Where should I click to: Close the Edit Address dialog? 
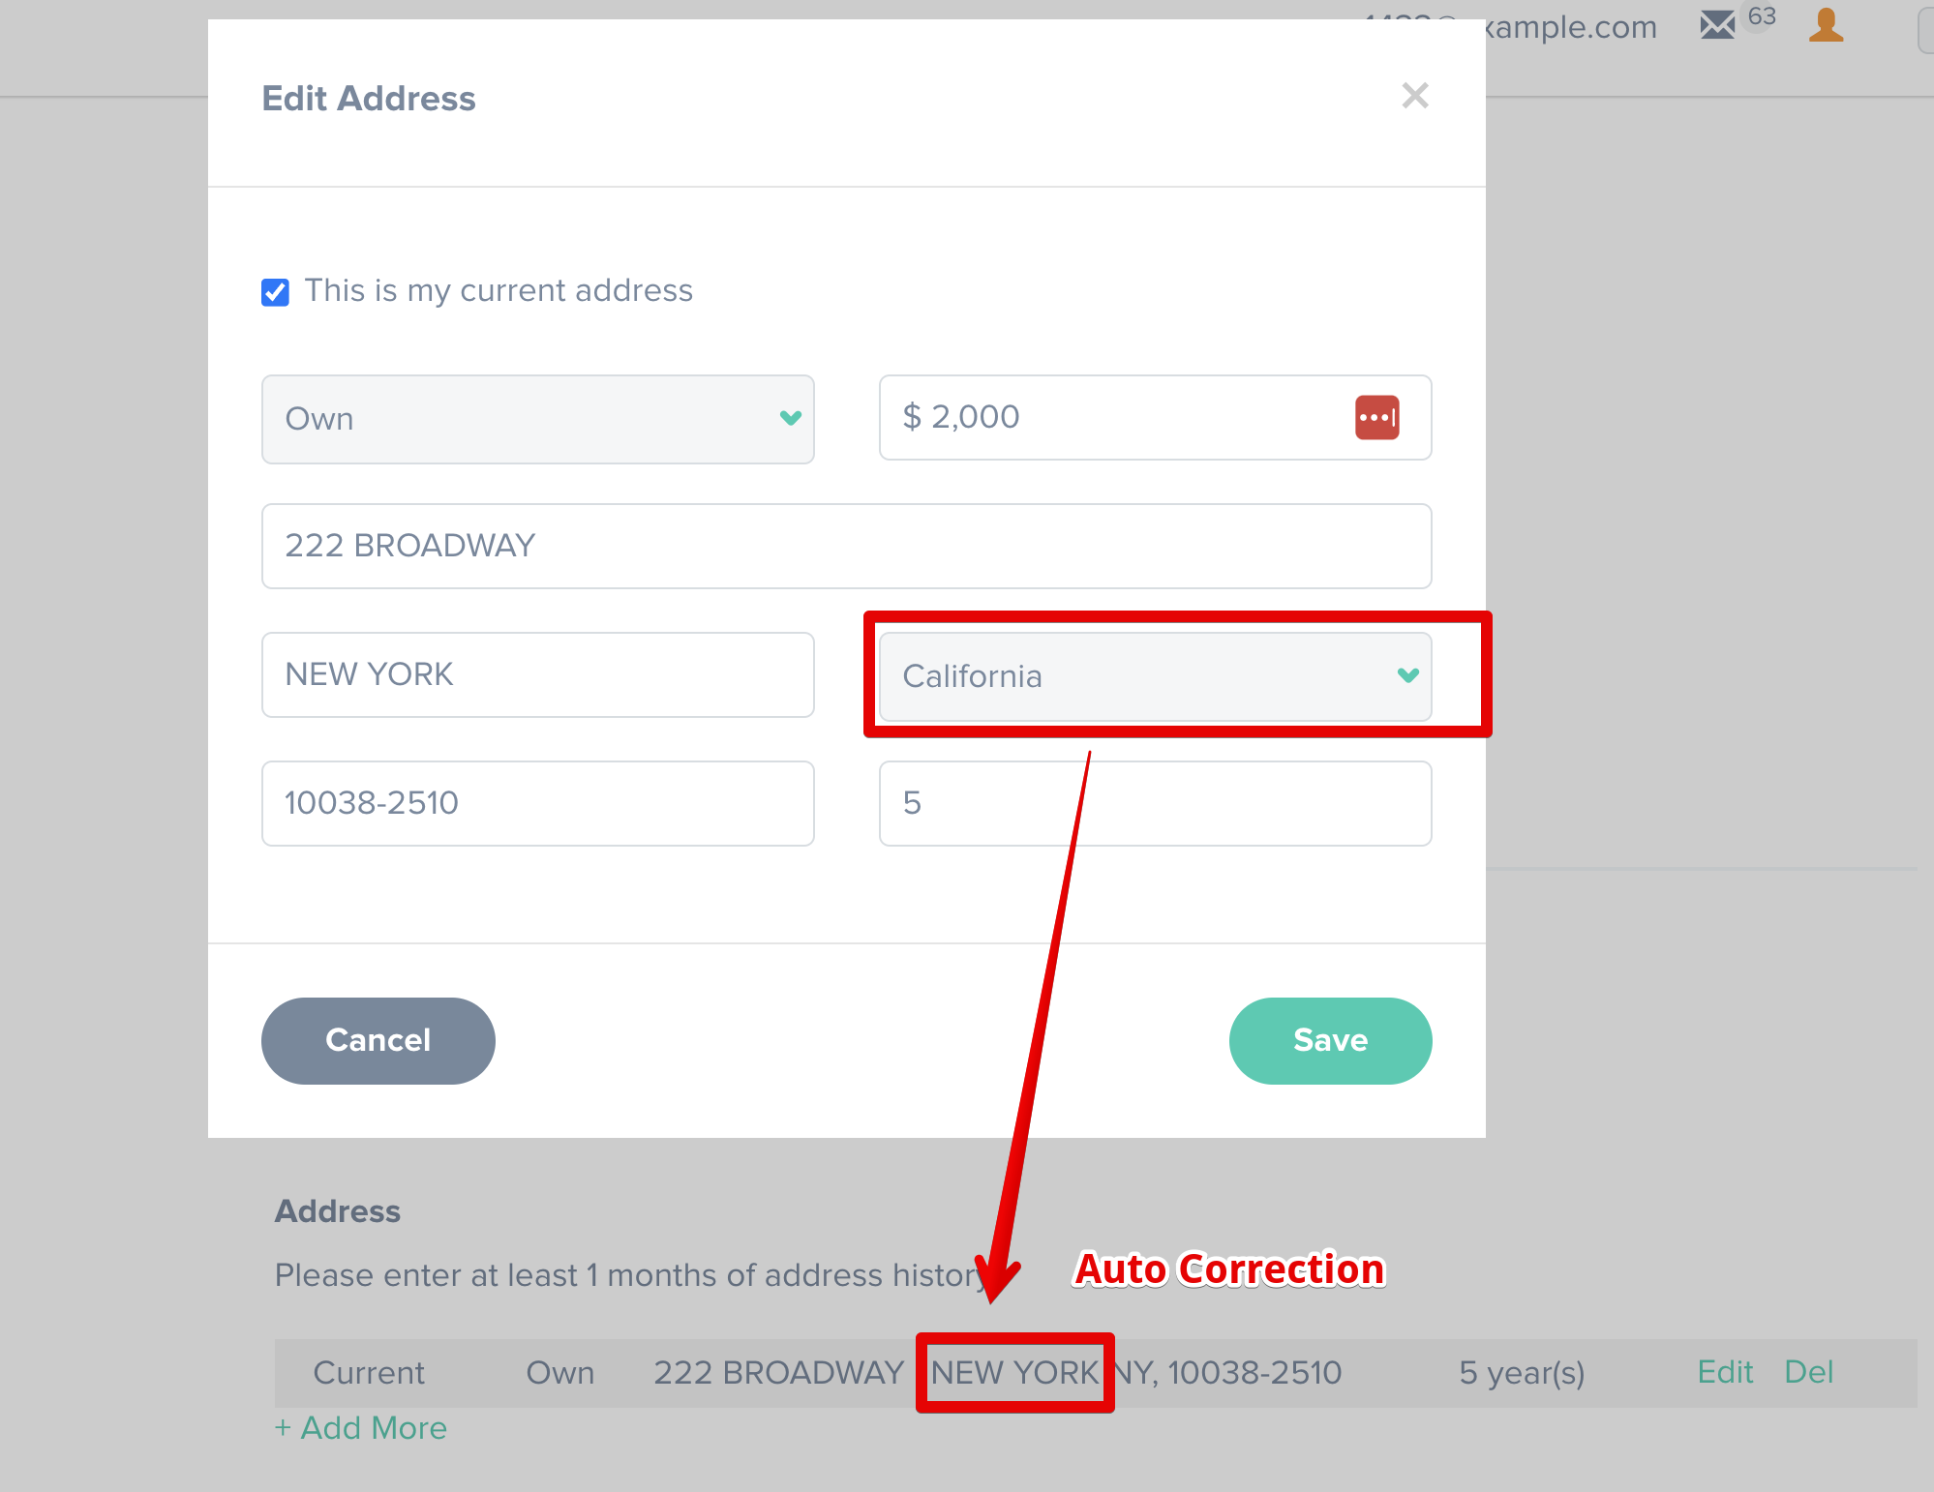tap(1414, 96)
